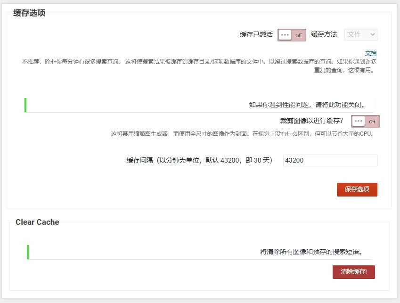Click the Off label on cache activation switch
The width and height of the screenshot is (400, 303).
pyautogui.click(x=299, y=34)
